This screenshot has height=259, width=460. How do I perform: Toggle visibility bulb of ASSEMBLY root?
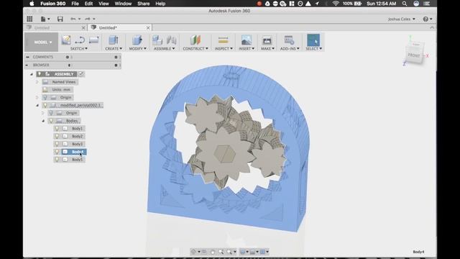[x=40, y=74]
